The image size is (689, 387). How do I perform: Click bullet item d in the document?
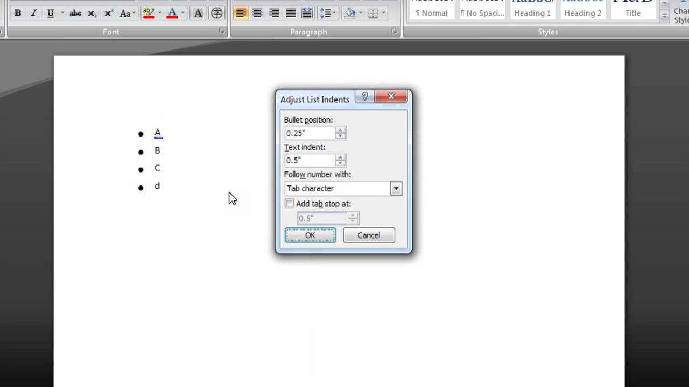(157, 186)
